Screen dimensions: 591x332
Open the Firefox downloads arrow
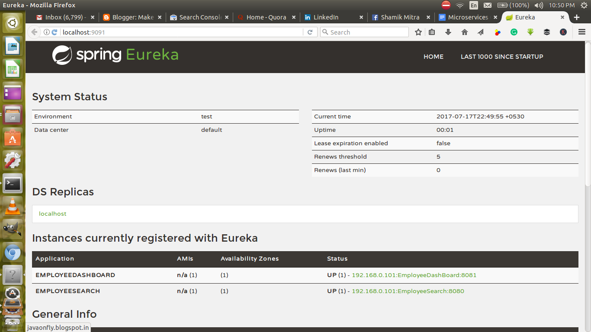pos(448,32)
